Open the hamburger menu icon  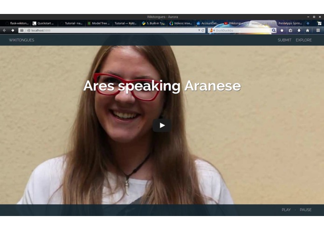318,30
